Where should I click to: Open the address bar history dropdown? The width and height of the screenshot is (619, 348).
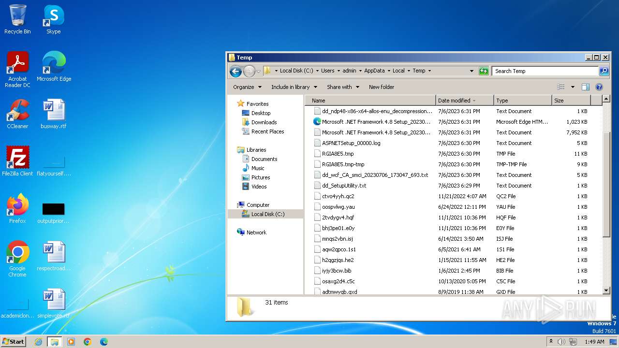[x=472, y=71]
